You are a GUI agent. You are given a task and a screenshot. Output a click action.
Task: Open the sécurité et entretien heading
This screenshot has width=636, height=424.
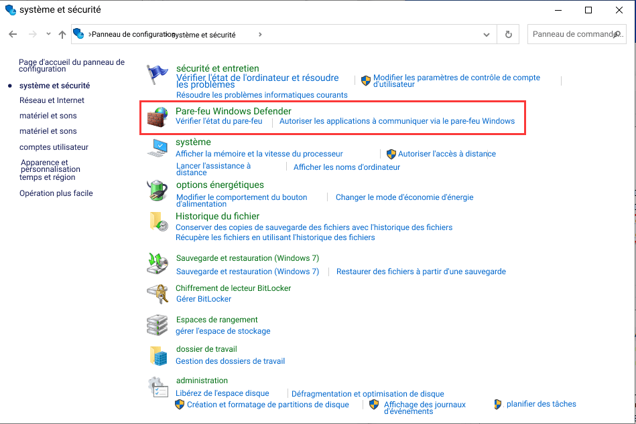coord(217,68)
